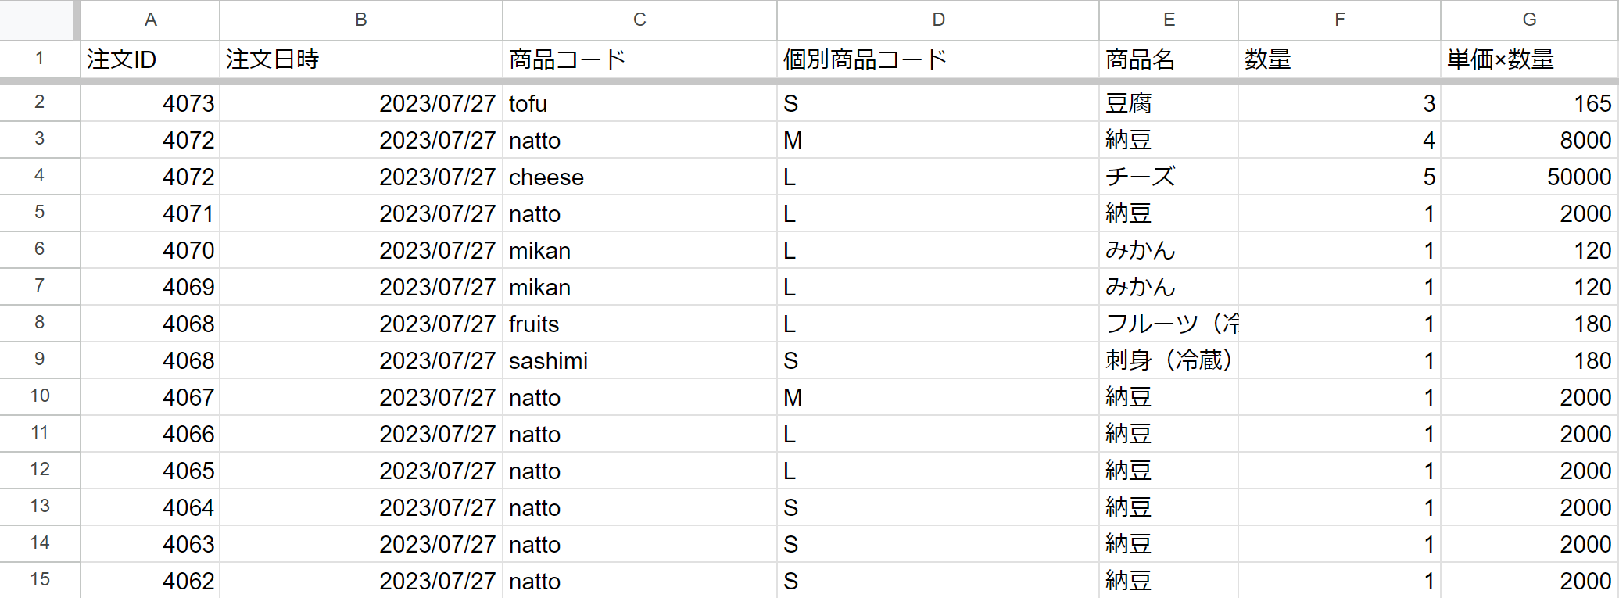
Task: Click the fruits product code cell
Action: pyautogui.click(x=639, y=324)
